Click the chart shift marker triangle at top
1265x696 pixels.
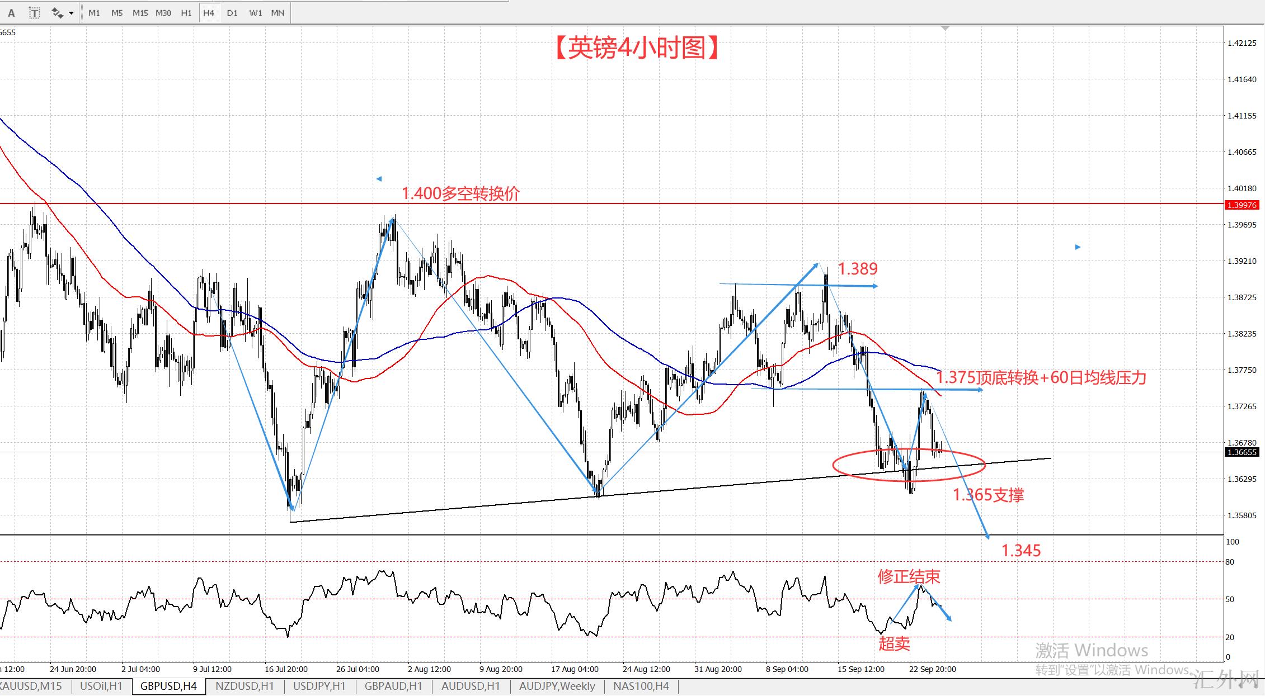click(x=946, y=28)
